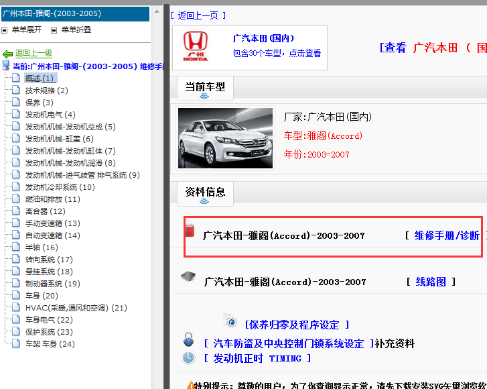The image size is (487, 389).
Task: Expand all menus via 菜单展开
Action: [27, 30]
